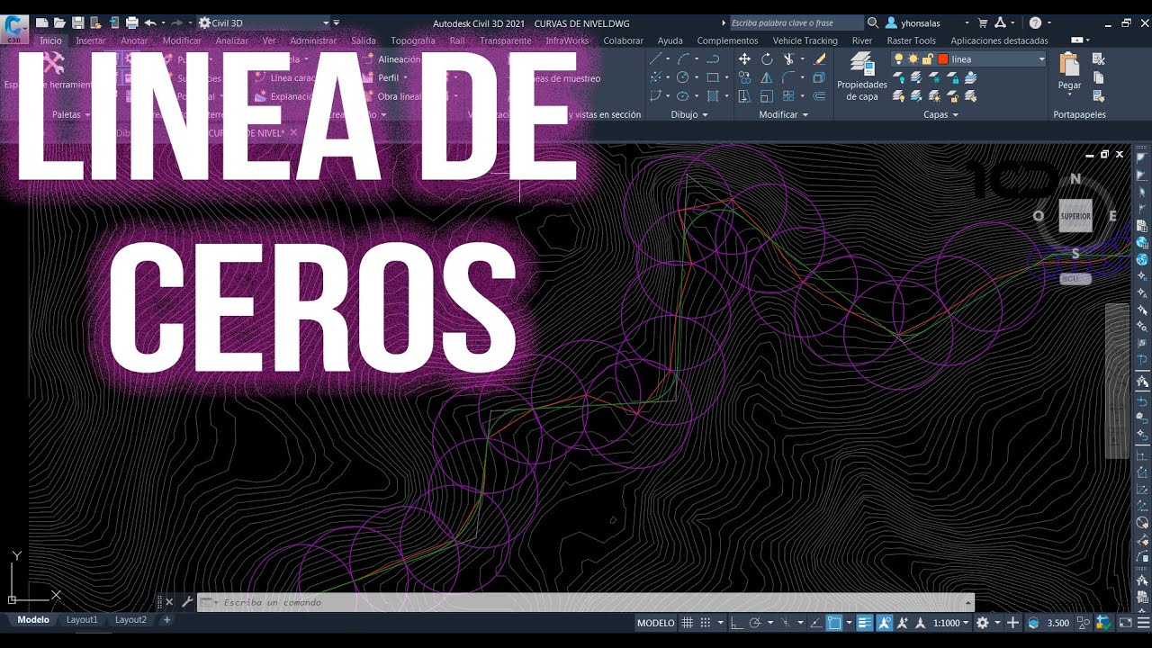Toggle polar tracking
This screenshot has width=1152, height=648.
(x=755, y=623)
